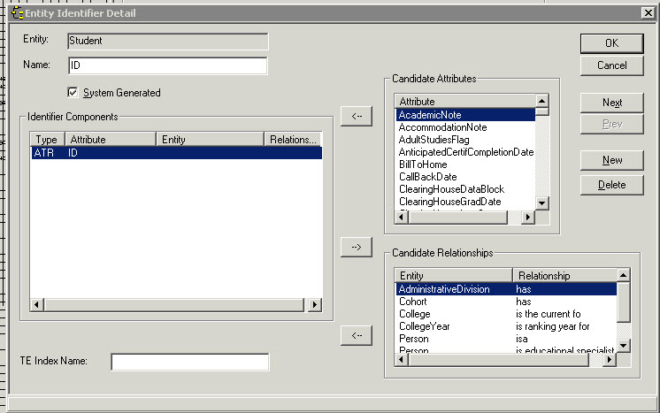Viewport: 660px width, 413px height.
Task: Click left arrow button beside Candidate Relationships
Action: 356,335
